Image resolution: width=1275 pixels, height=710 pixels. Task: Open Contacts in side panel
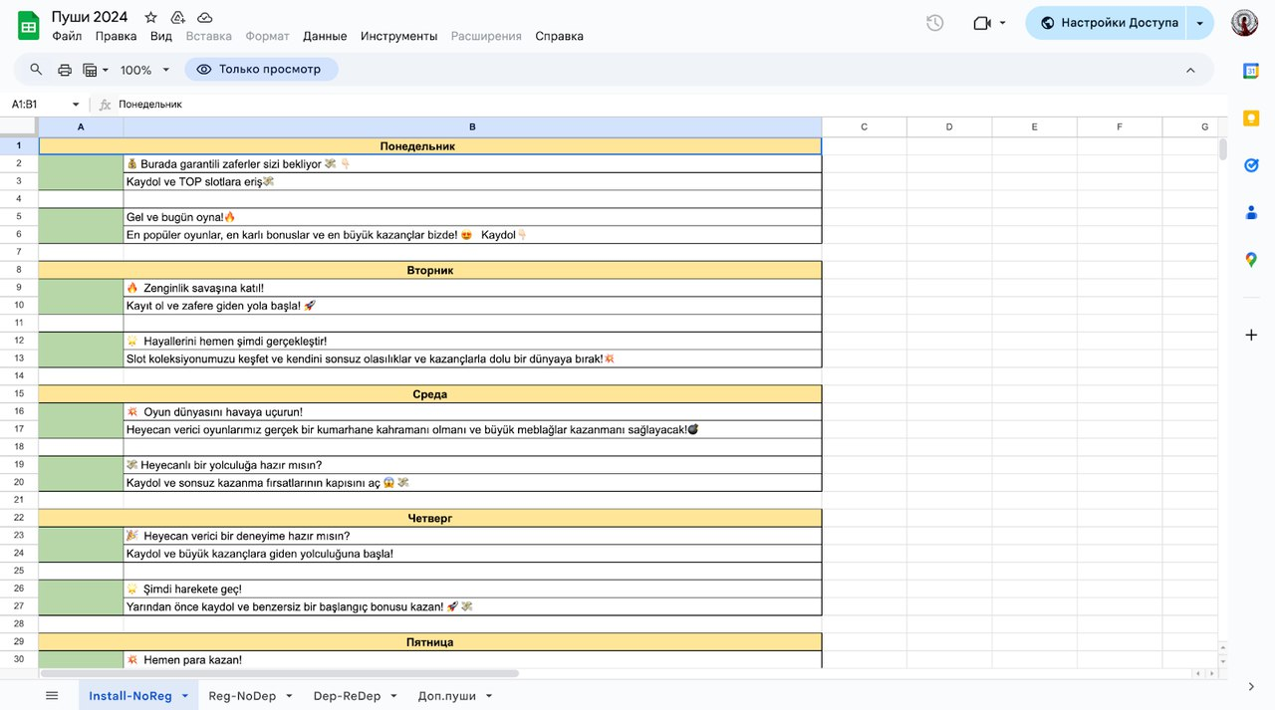(x=1251, y=212)
